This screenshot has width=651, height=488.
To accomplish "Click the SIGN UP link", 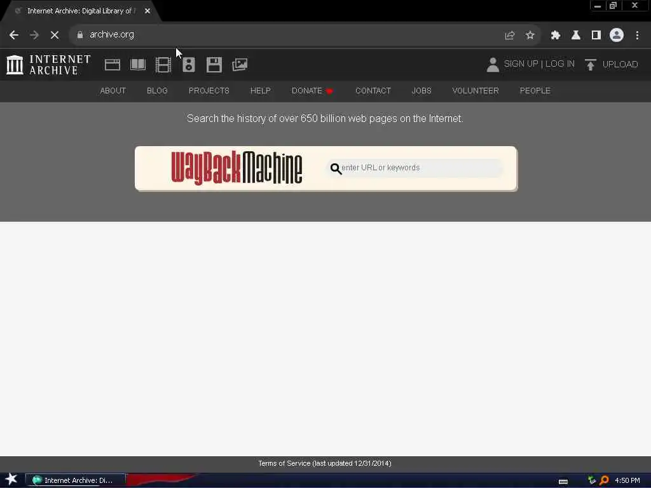I will point(521,64).
